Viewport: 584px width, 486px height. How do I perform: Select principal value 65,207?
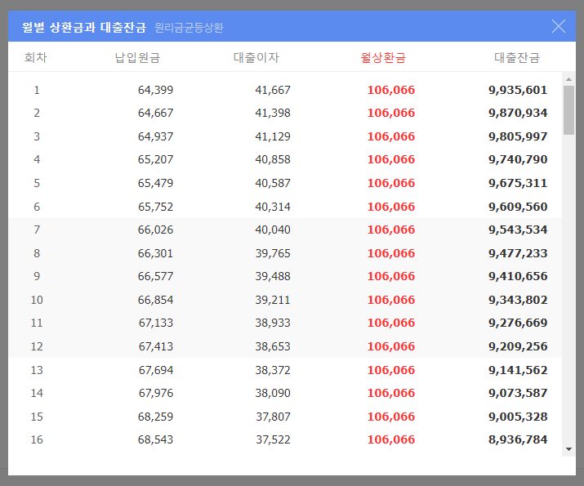[156, 159]
